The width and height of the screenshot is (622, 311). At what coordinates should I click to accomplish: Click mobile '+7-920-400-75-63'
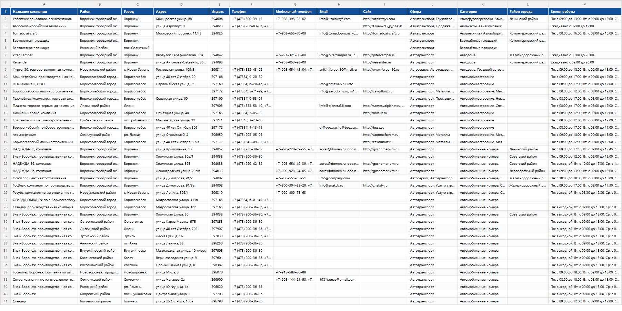pyautogui.click(x=295, y=193)
